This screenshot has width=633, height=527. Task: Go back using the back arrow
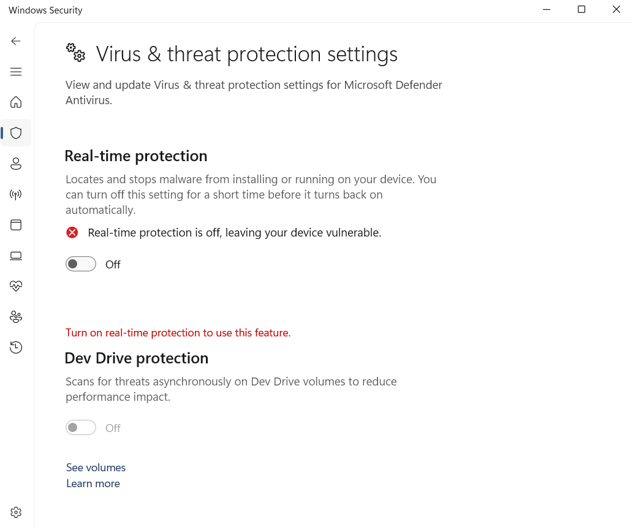[16, 41]
